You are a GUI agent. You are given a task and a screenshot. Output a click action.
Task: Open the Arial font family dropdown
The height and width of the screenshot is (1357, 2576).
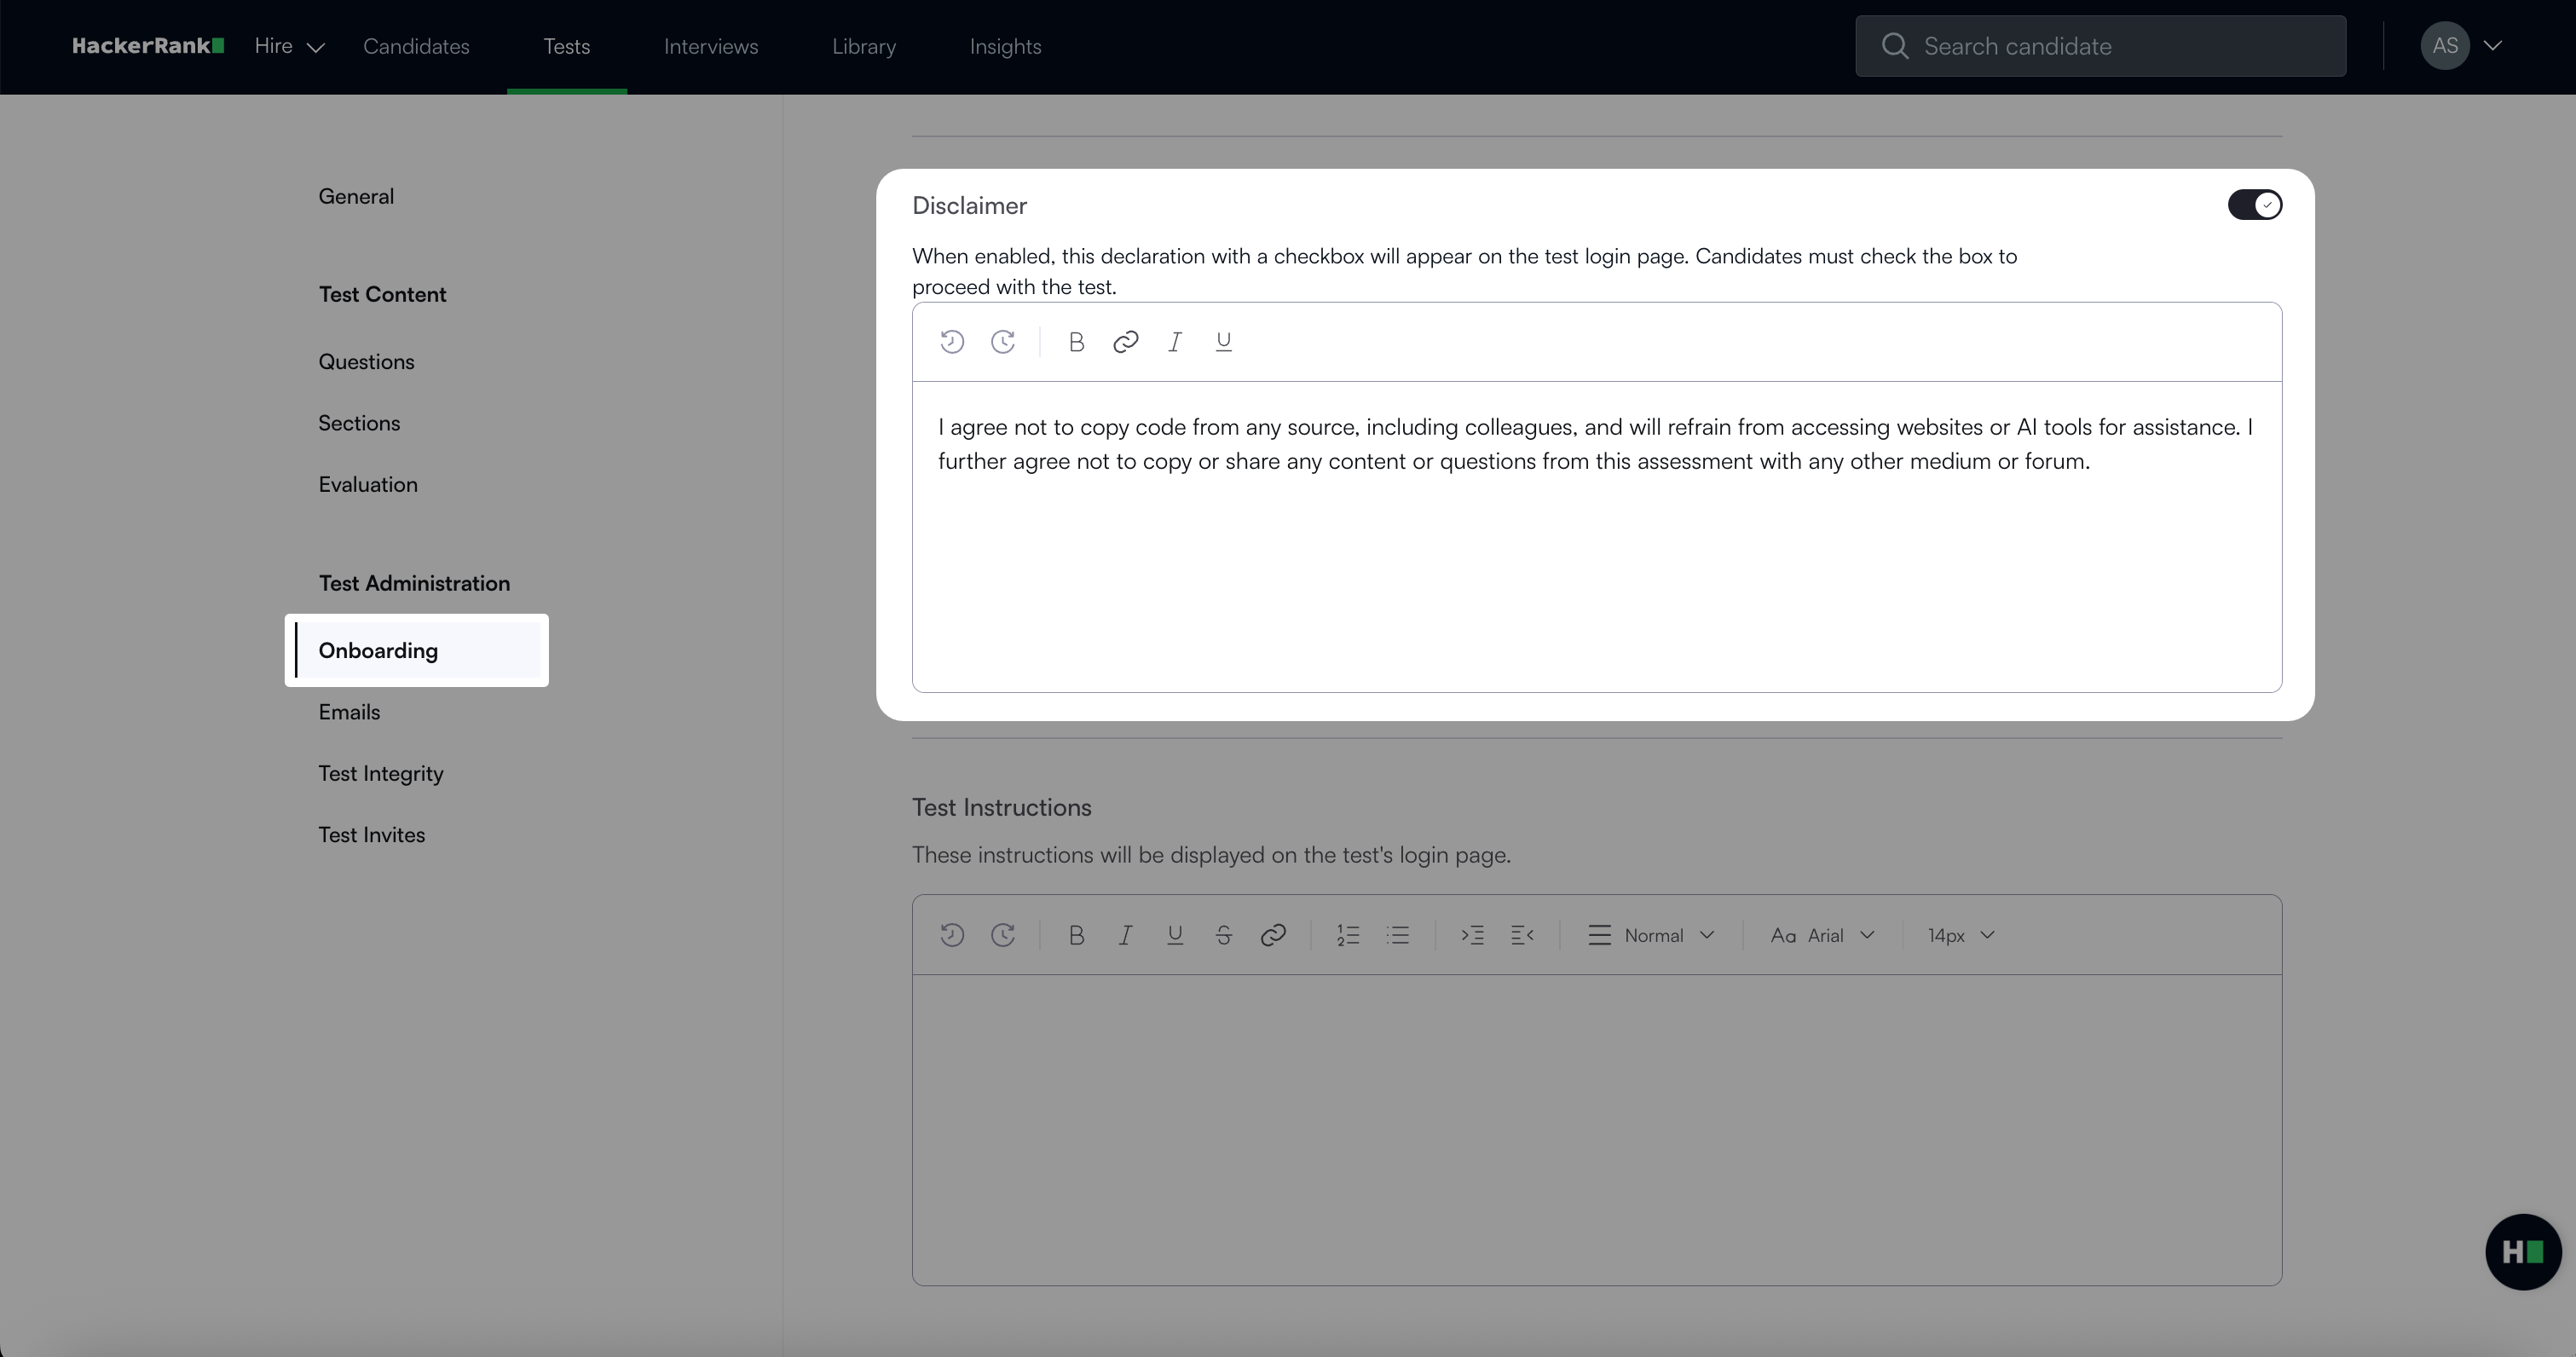click(x=1822, y=935)
